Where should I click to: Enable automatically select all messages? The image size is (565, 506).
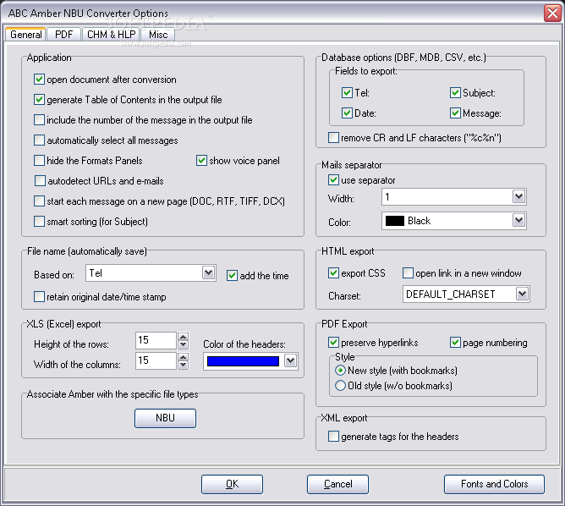point(39,140)
